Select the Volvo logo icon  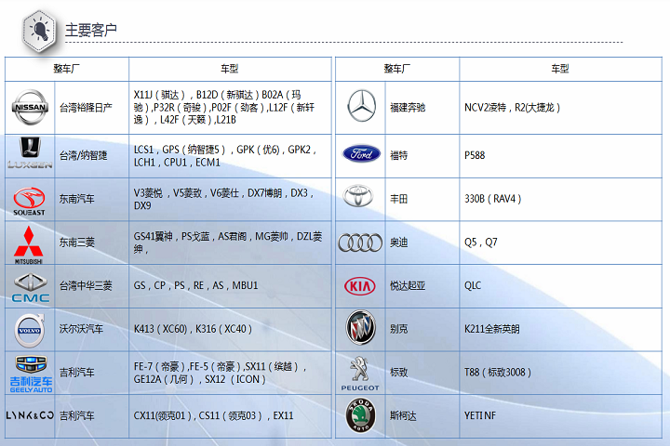point(29,329)
